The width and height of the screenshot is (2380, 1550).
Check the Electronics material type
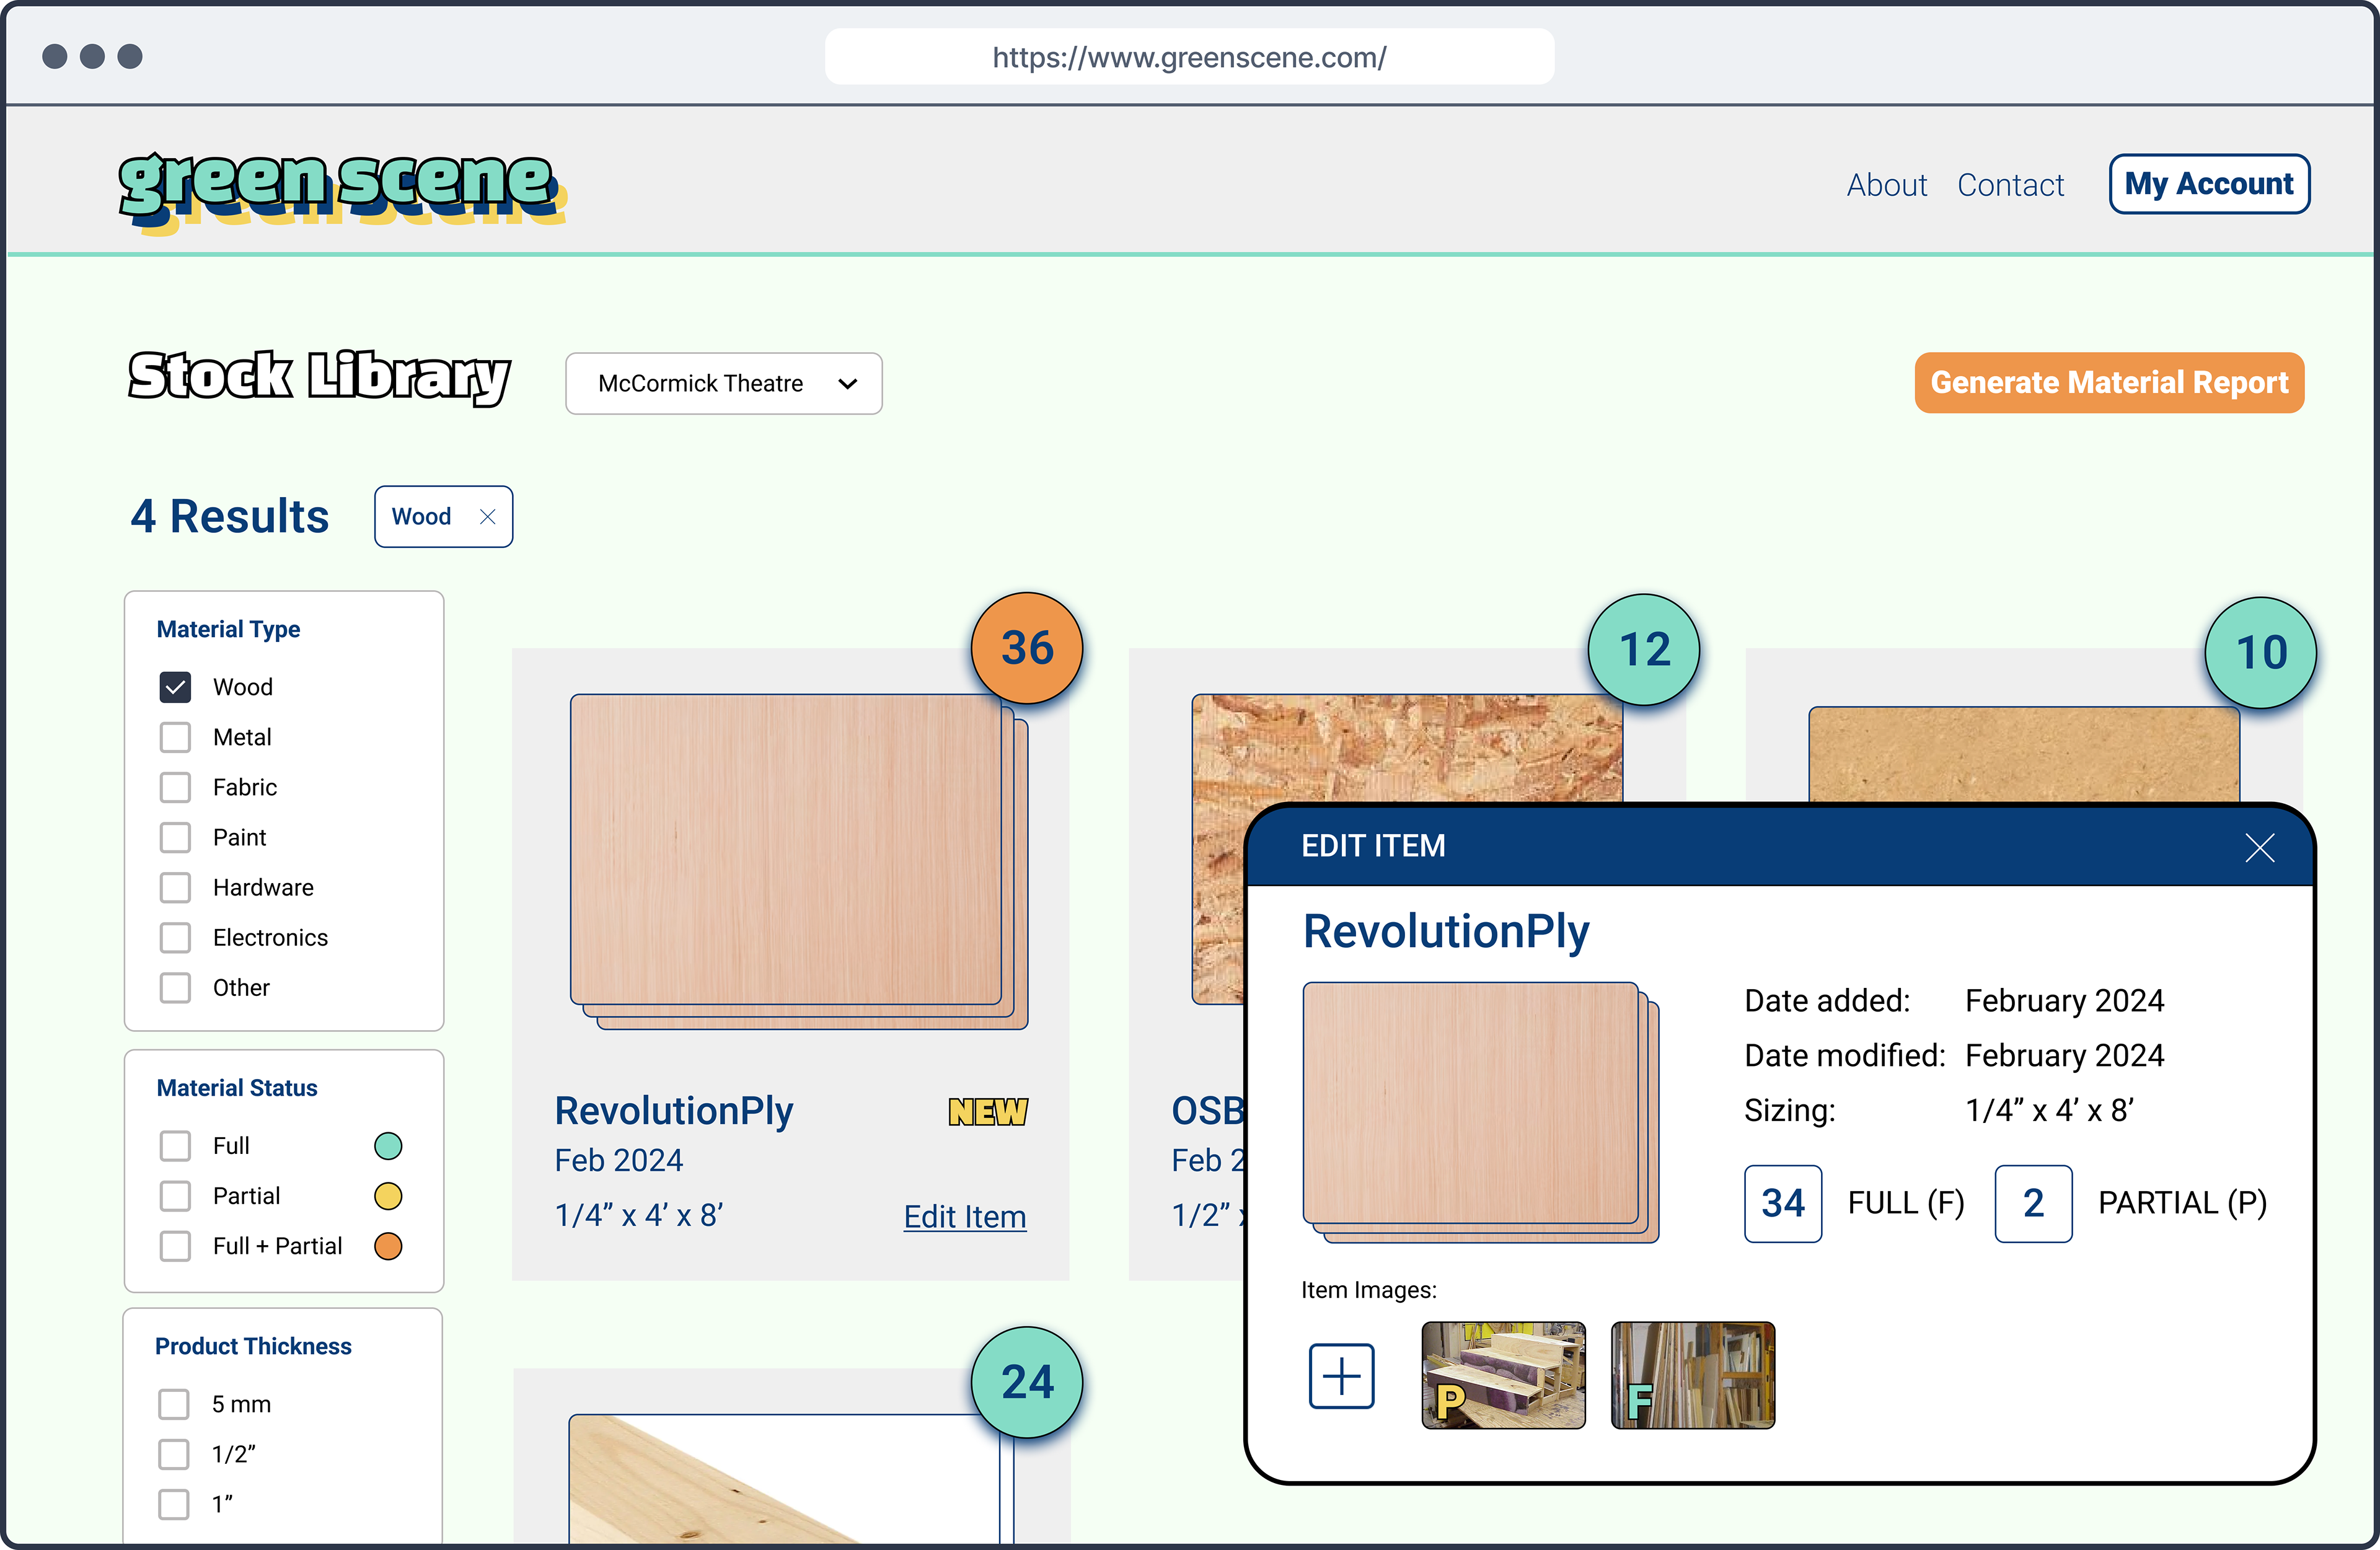(x=175, y=937)
